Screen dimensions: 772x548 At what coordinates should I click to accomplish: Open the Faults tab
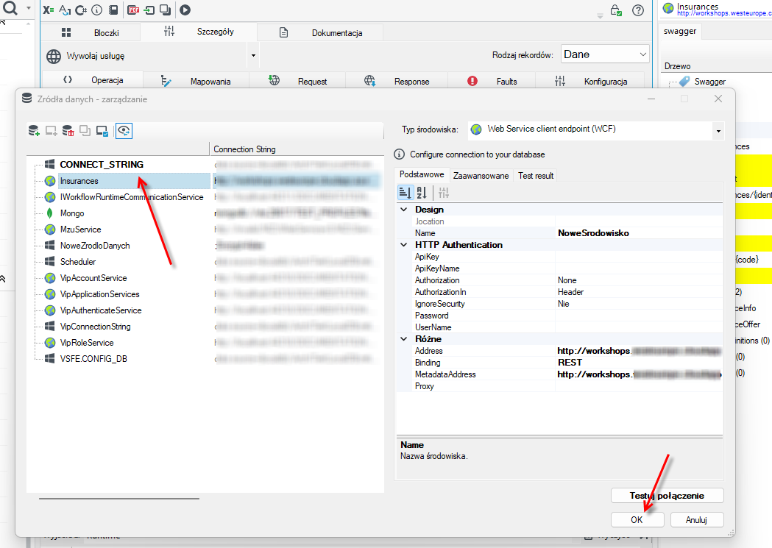pos(492,81)
